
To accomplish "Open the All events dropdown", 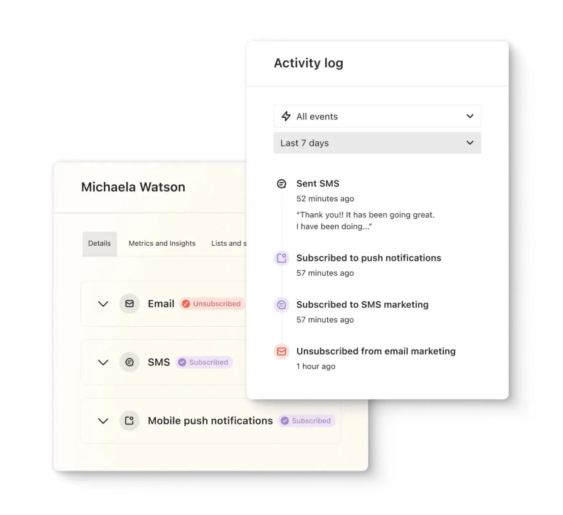I will [x=377, y=116].
